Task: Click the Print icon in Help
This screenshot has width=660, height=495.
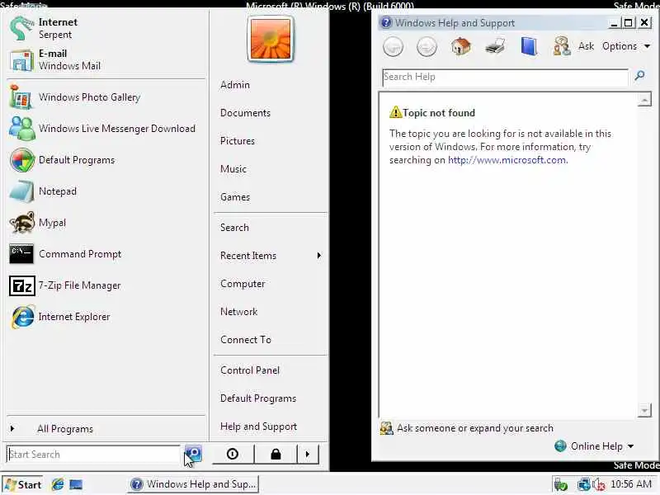Action: [x=495, y=46]
